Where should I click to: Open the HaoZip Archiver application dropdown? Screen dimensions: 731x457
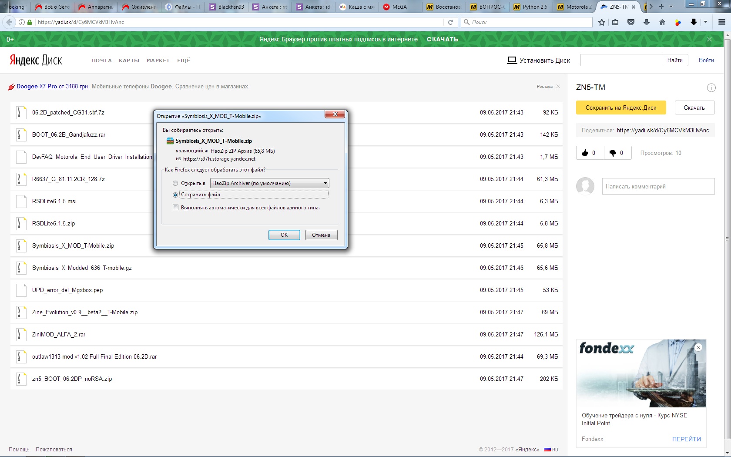coord(269,183)
